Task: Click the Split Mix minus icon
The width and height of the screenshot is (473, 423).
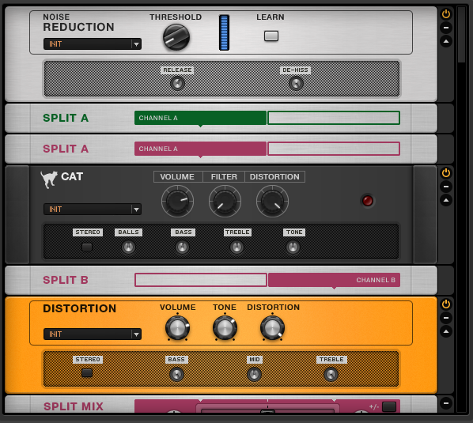Action: click(446, 403)
